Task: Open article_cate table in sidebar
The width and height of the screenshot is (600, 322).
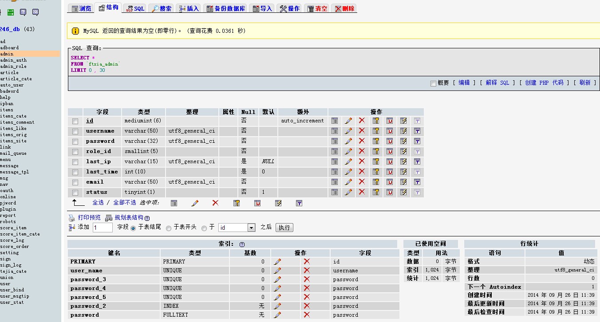Action: pos(16,79)
